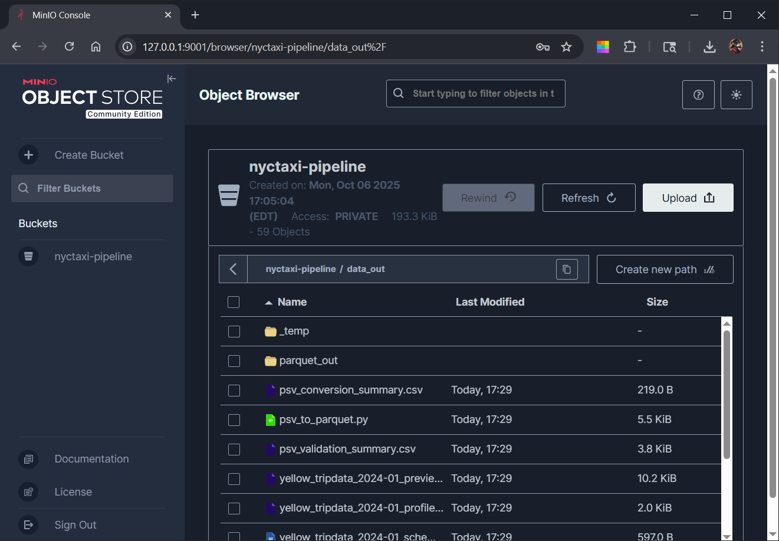This screenshot has height=541, width=779.
Task: Go back with the path chevron arrow
Action: pos(233,269)
